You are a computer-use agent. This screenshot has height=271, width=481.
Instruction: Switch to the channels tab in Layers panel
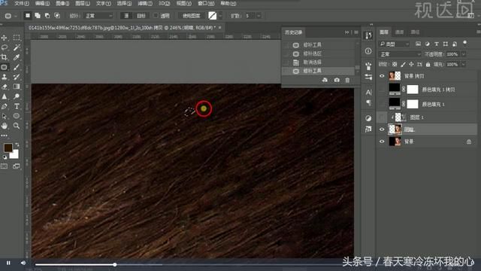pyautogui.click(x=399, y=32)
